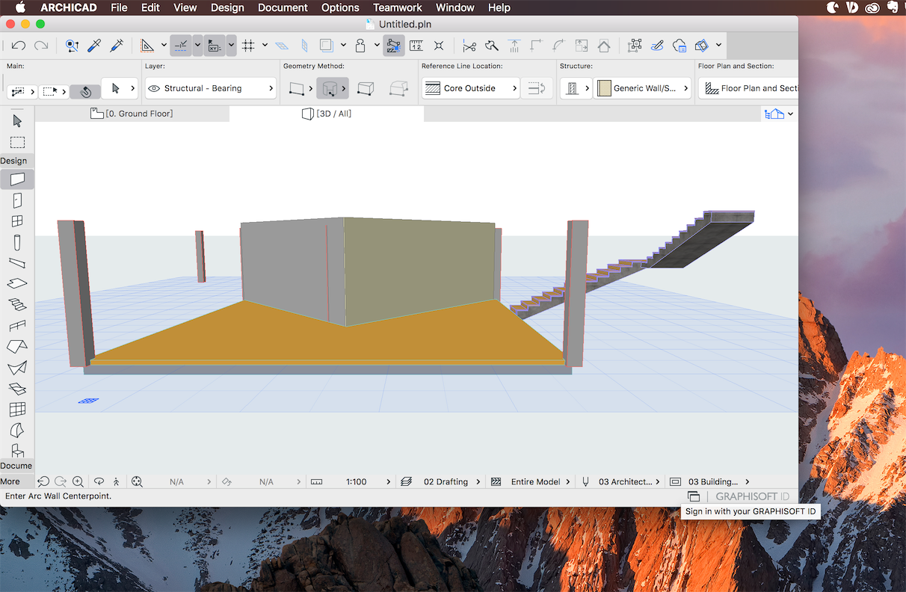Image resolution: width=906 pixels, height=592 pixels.
Task: Click the Redo arrow in the toolbar
Action: 41,46
